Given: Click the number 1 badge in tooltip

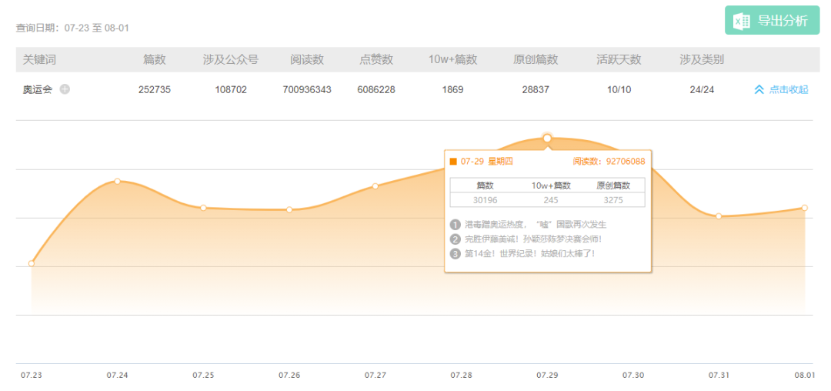Looking at the screenshot, I should tap(456, 225).
